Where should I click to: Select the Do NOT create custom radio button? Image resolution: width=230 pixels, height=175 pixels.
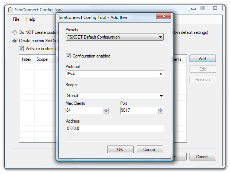(x=15, y=32)
